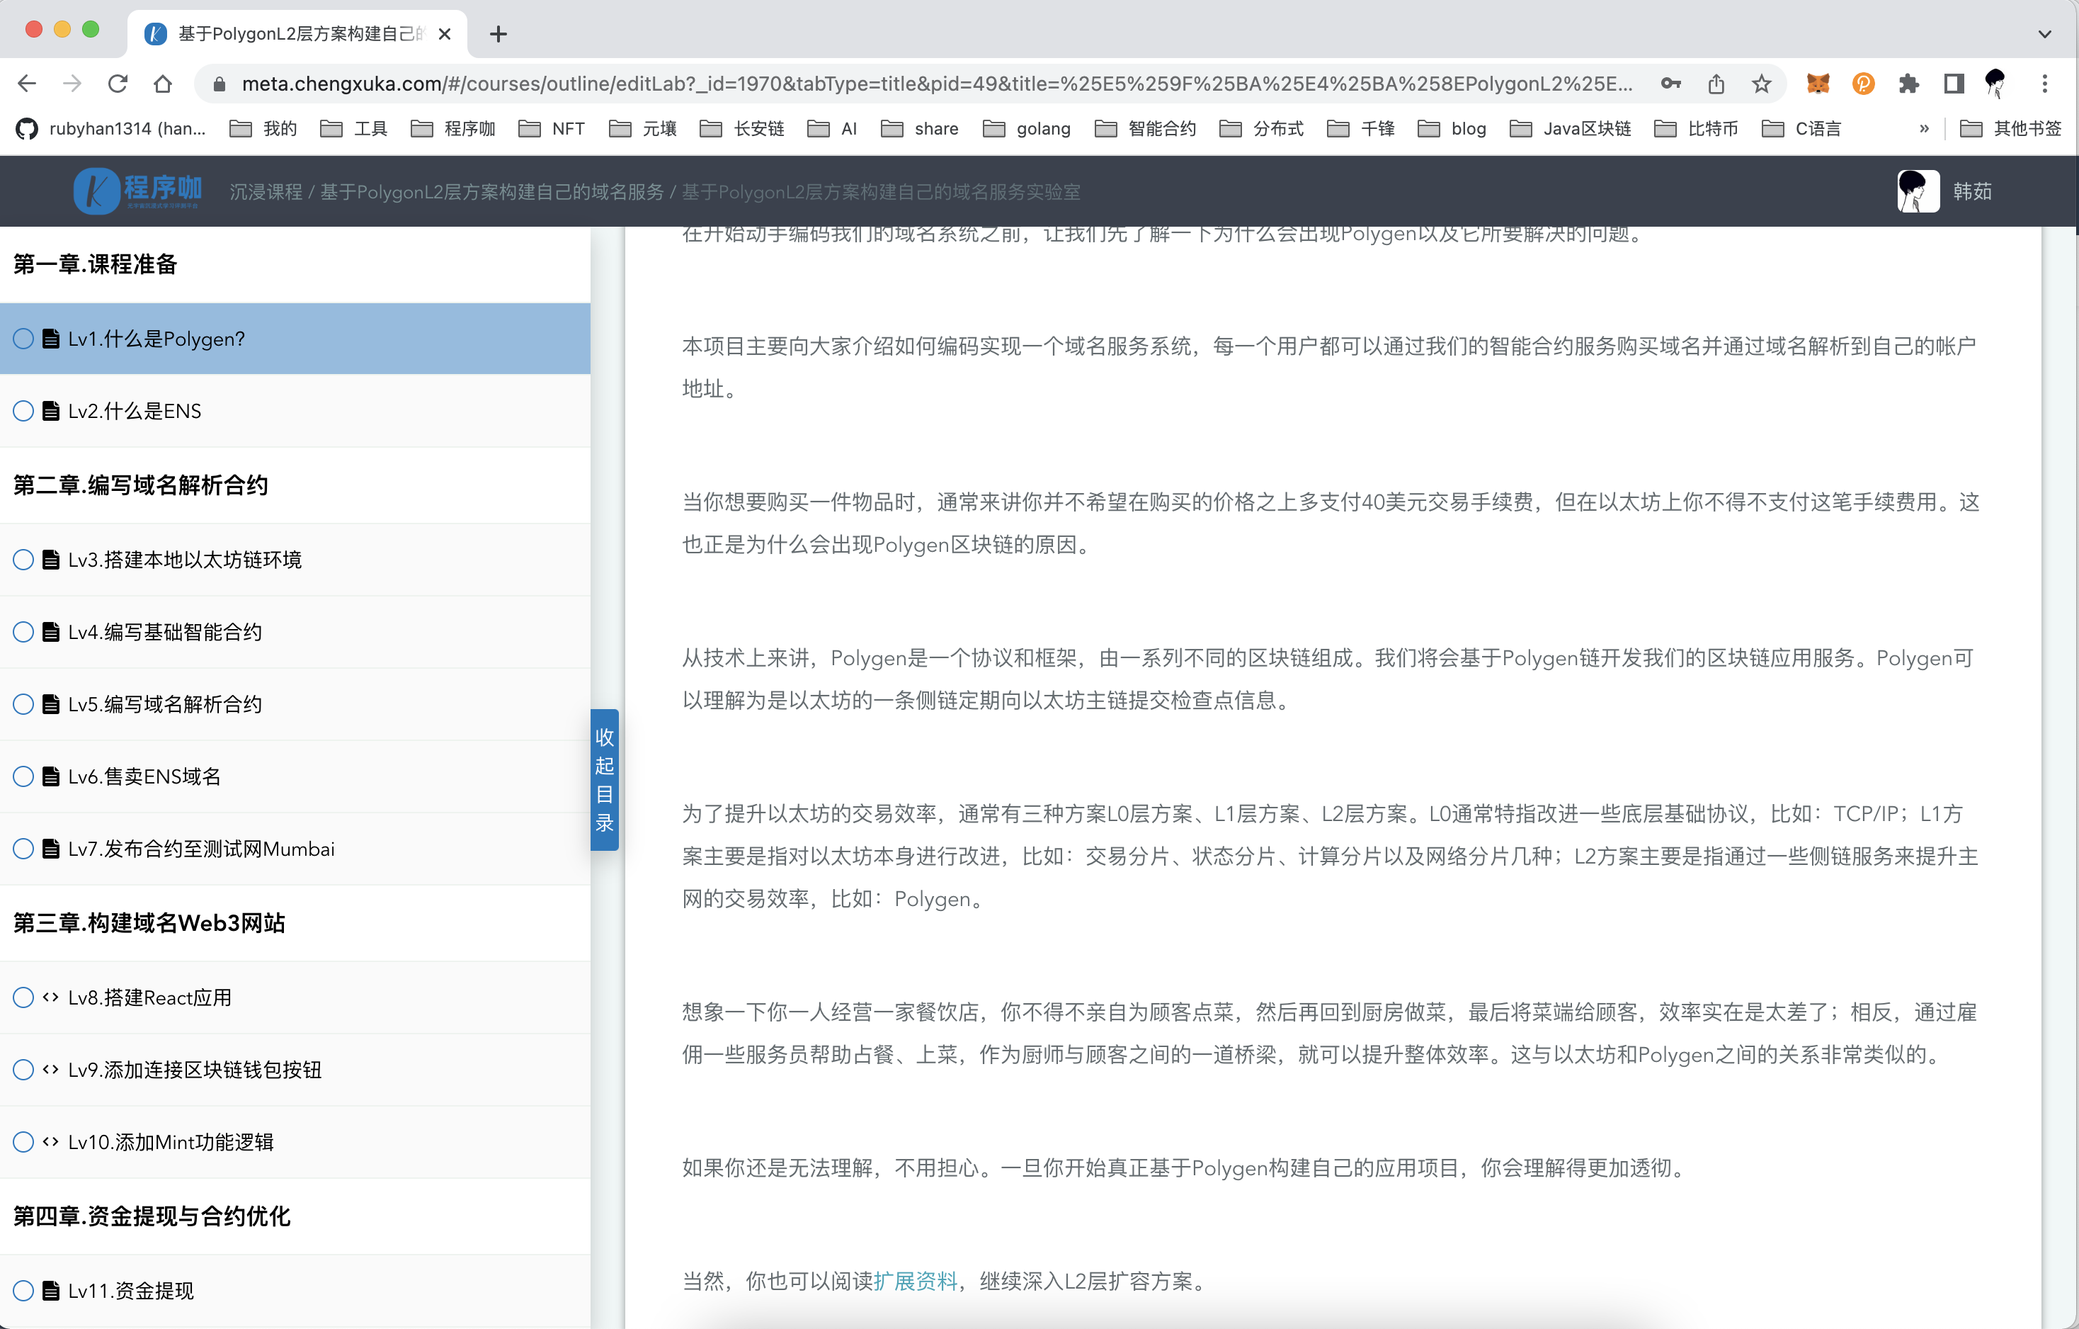Viewport: 2079px width, 1329px height.
Task: Toggle the circle for Lv1.什么是Polygen?
Action: (23, 339)
